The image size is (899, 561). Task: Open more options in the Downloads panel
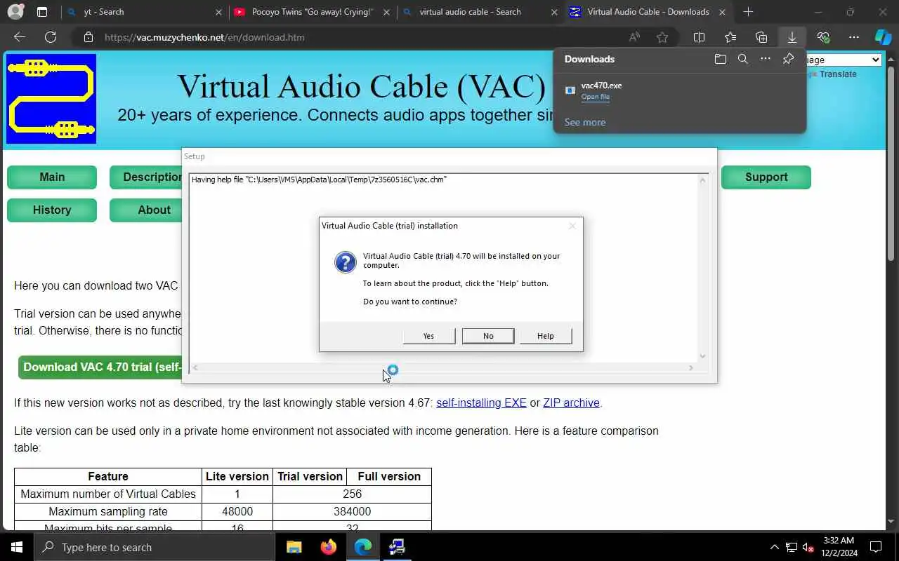point(766,59)
